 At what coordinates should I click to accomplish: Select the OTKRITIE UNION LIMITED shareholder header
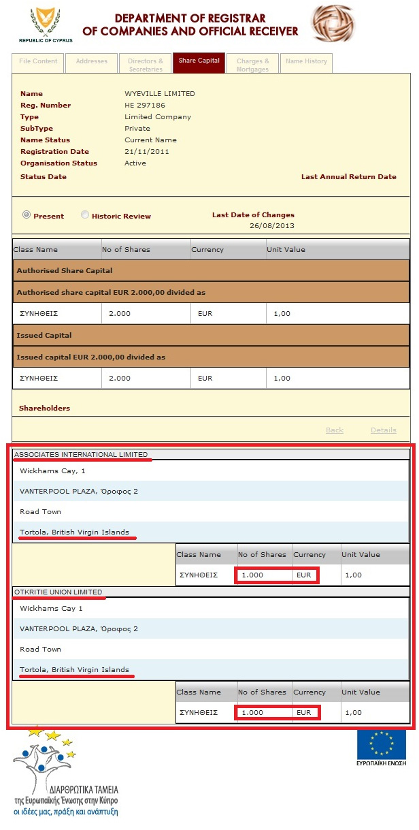click(58, 592)
